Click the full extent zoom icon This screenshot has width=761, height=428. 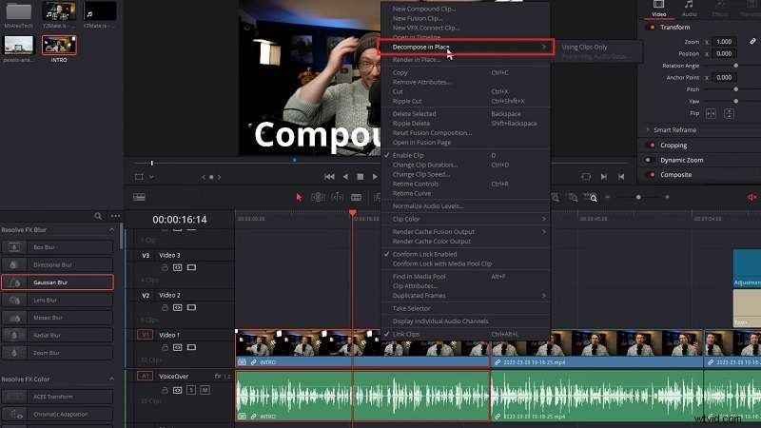(556, 197)
